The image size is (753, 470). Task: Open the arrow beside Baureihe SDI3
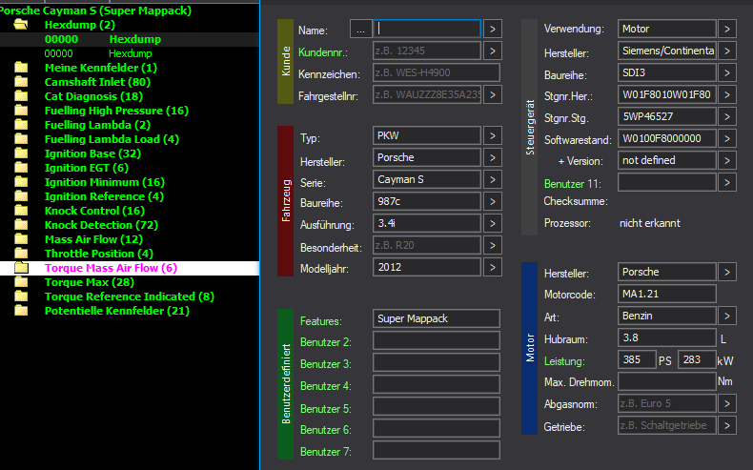point(727,73)
